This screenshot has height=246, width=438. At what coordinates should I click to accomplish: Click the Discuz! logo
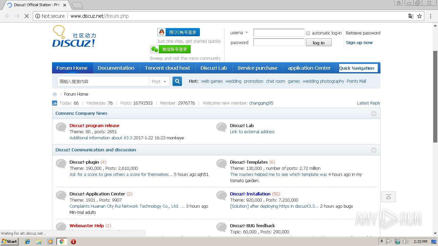tap(74, 36)
